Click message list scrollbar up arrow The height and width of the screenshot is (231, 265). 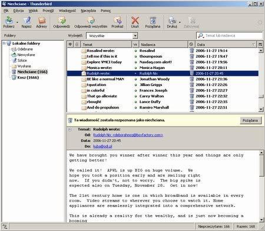pyautogui.click(x=261, y=51)
